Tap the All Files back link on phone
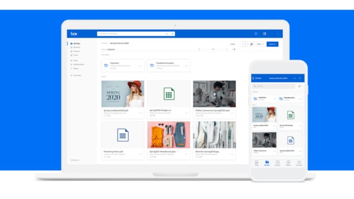Viewport: 354px width, 199px height. coord(257,78)
